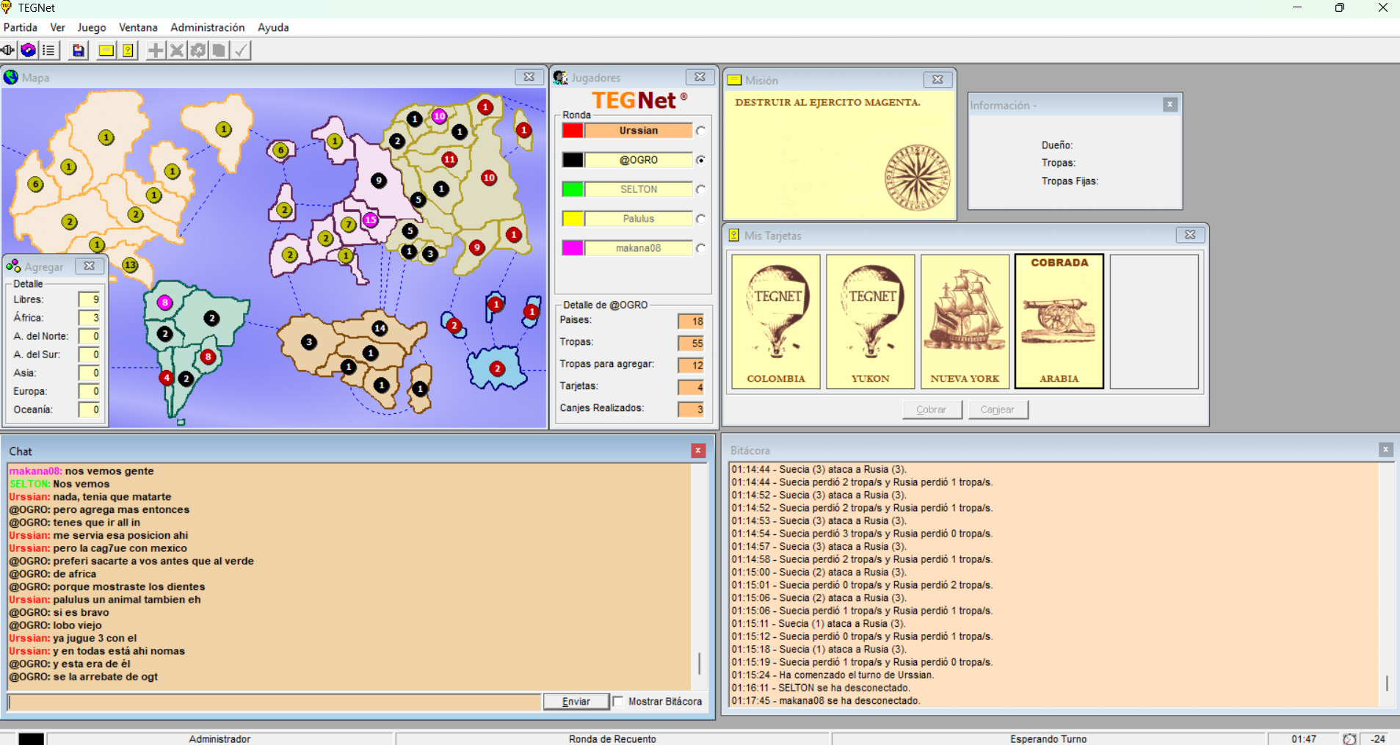1400x745 pixels.
Task: Click the magenta makana08 color swatch
Action: pos(573,248)
